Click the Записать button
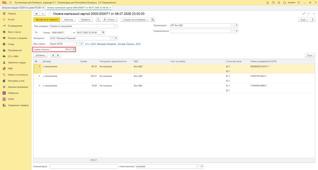Screen dimensions: 318x170 tap(69, 20)
